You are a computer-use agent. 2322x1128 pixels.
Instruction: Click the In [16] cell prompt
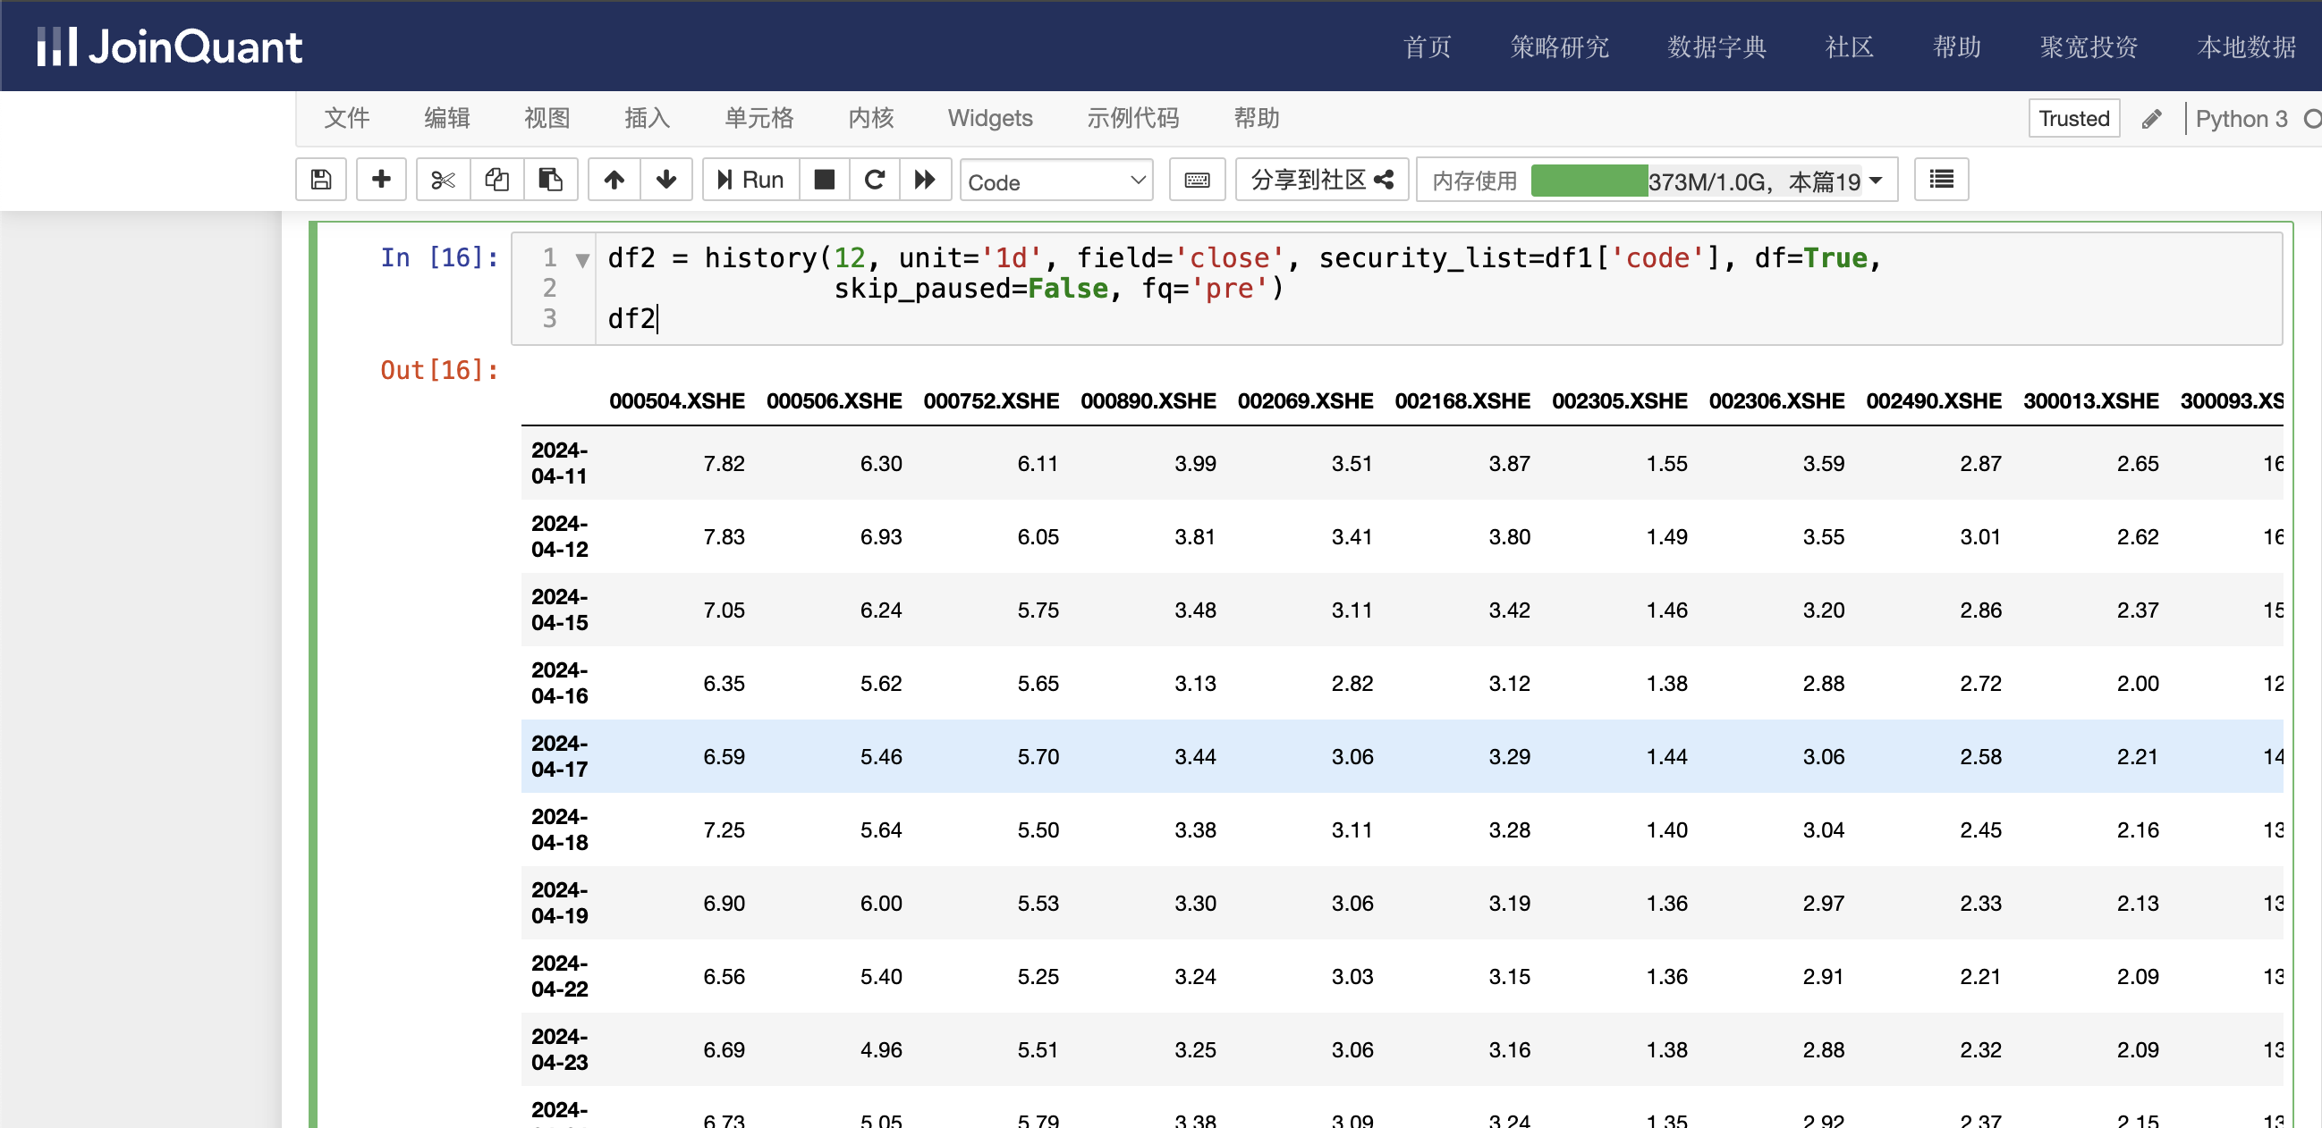[x=439, y=257]
